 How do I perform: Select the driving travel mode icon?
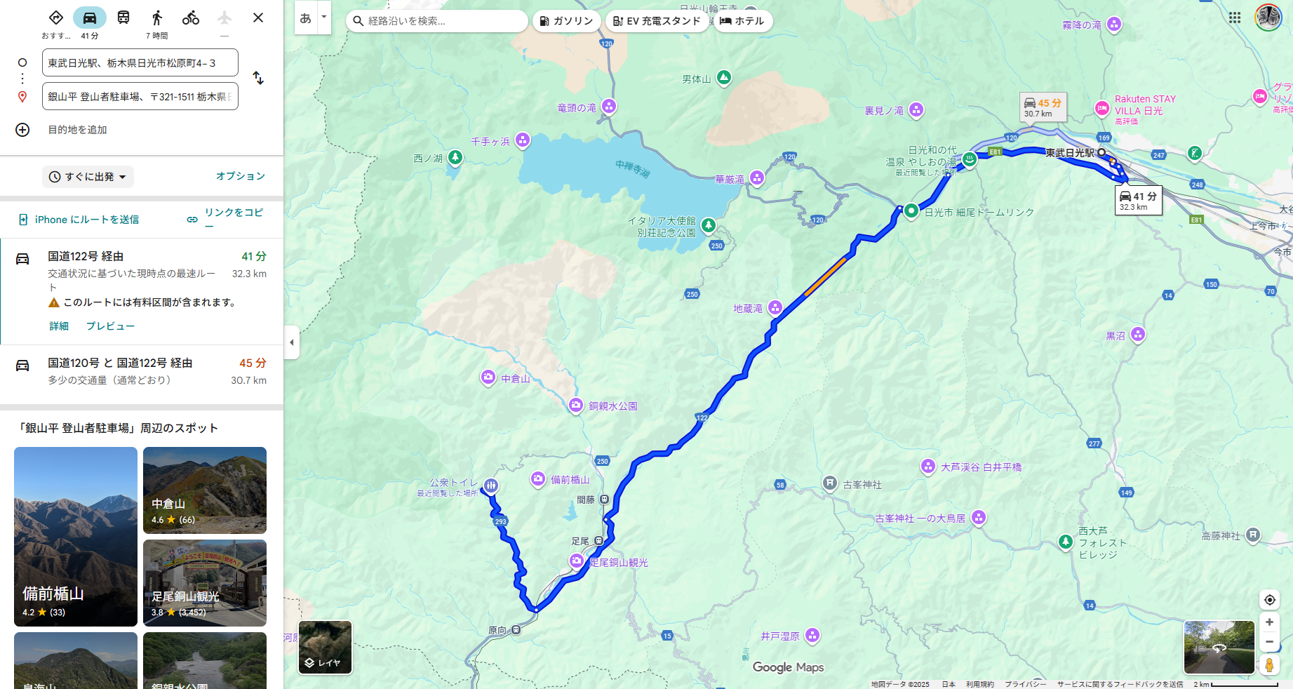(x=90, y=18)
